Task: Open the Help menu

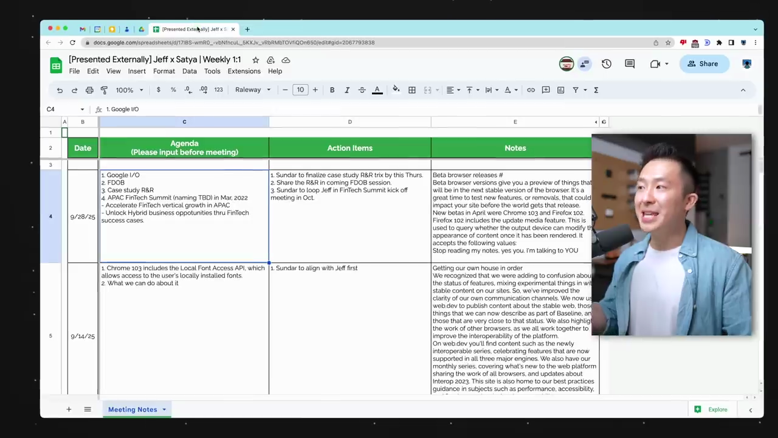Action: pos(275,71)
